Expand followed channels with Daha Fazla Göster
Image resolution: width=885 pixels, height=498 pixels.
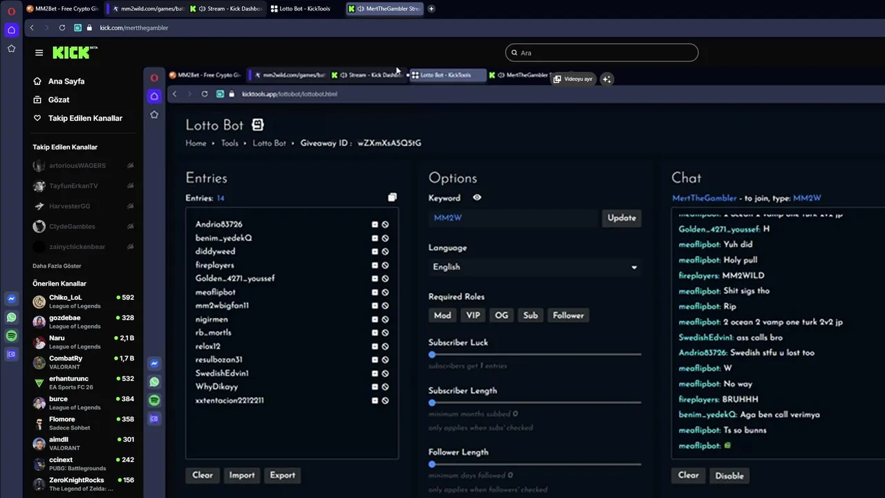pos(57,266)
